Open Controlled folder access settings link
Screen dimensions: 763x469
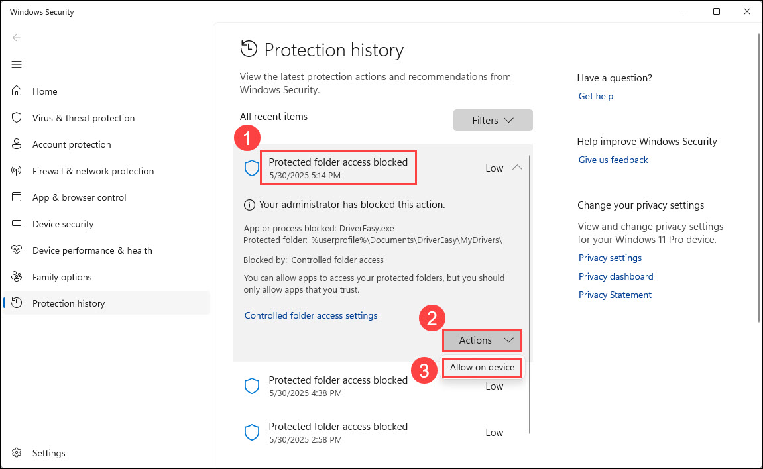pyautogui.click(x=311, y=316)
